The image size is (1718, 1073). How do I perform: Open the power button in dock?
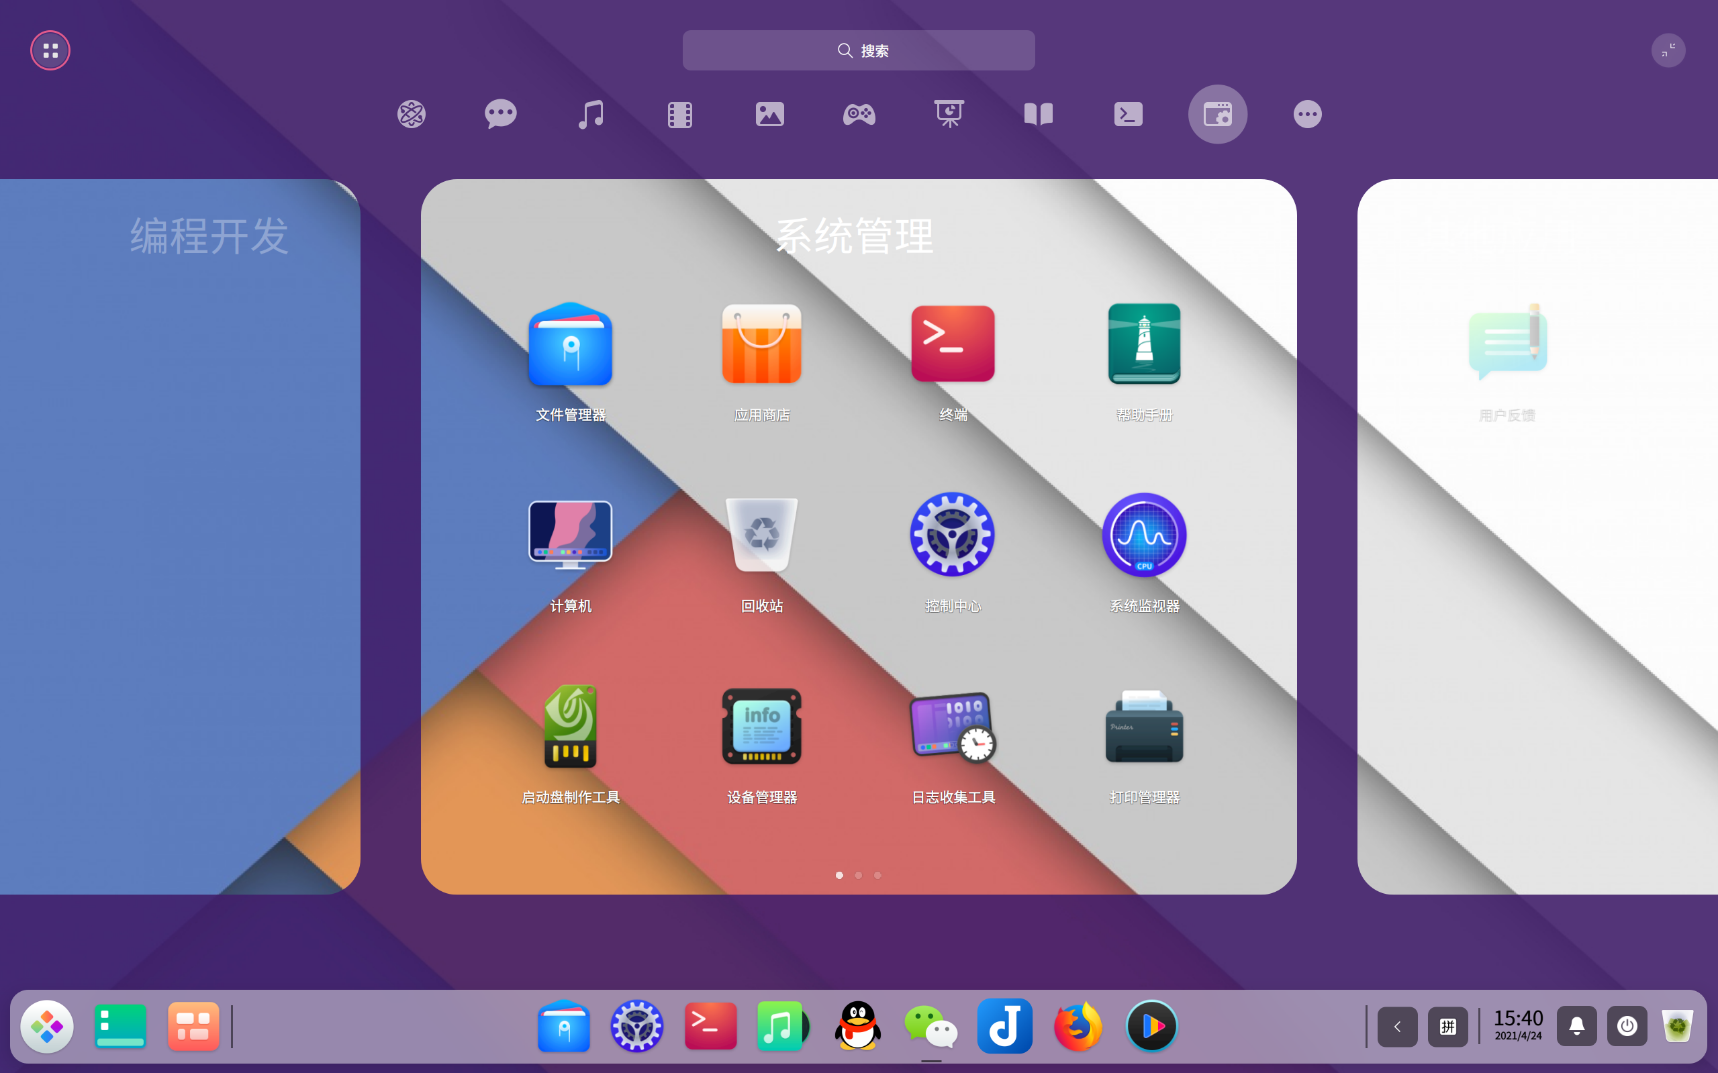tap(1627, 1026)
